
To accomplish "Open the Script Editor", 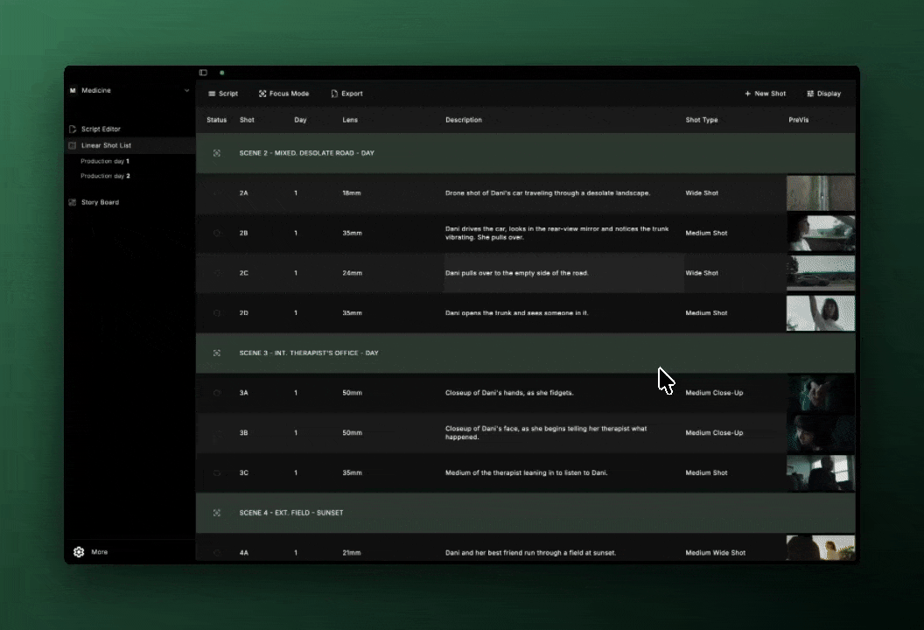I will coord(101,129).
